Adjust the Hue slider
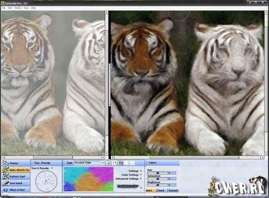 (158, 173)
